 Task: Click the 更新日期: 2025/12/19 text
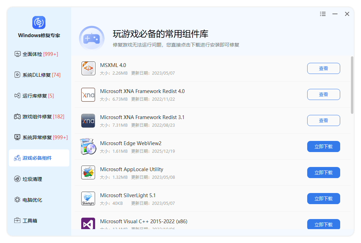pyautogui.click(x=153, y=151)
